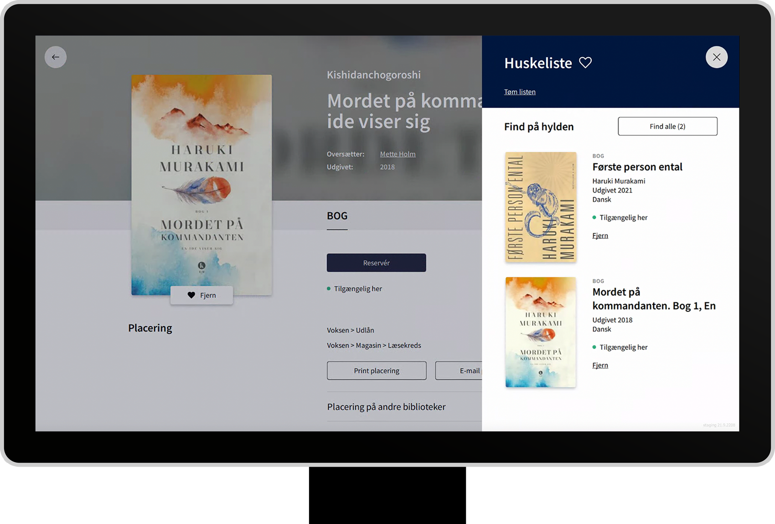Close the Huskeliste panel
The height and width of the screenshot is (524, 775).
(x=717, y=57)
